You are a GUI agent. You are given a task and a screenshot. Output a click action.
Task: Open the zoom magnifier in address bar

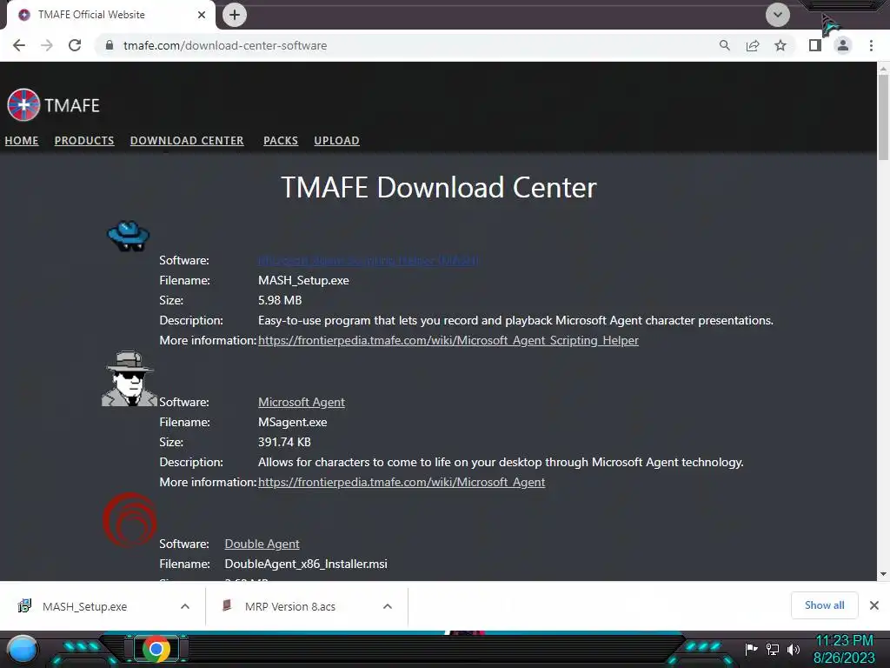click(x=724, y=45)
